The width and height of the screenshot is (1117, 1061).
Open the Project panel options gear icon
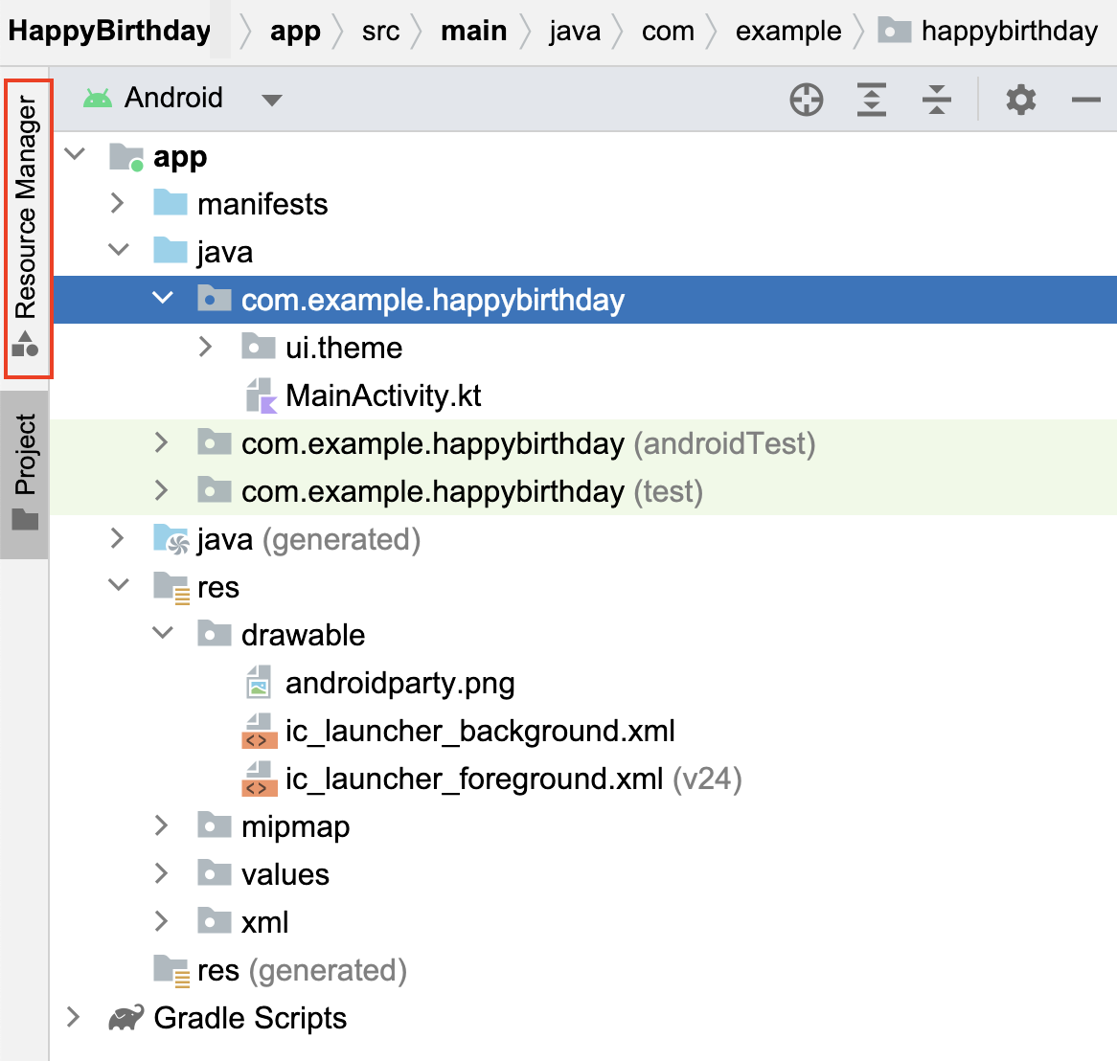point(1020,99)
